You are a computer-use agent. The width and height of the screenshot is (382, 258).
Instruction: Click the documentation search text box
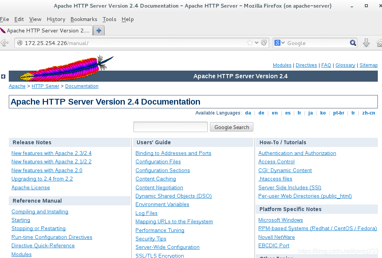[x=171, y=127]
